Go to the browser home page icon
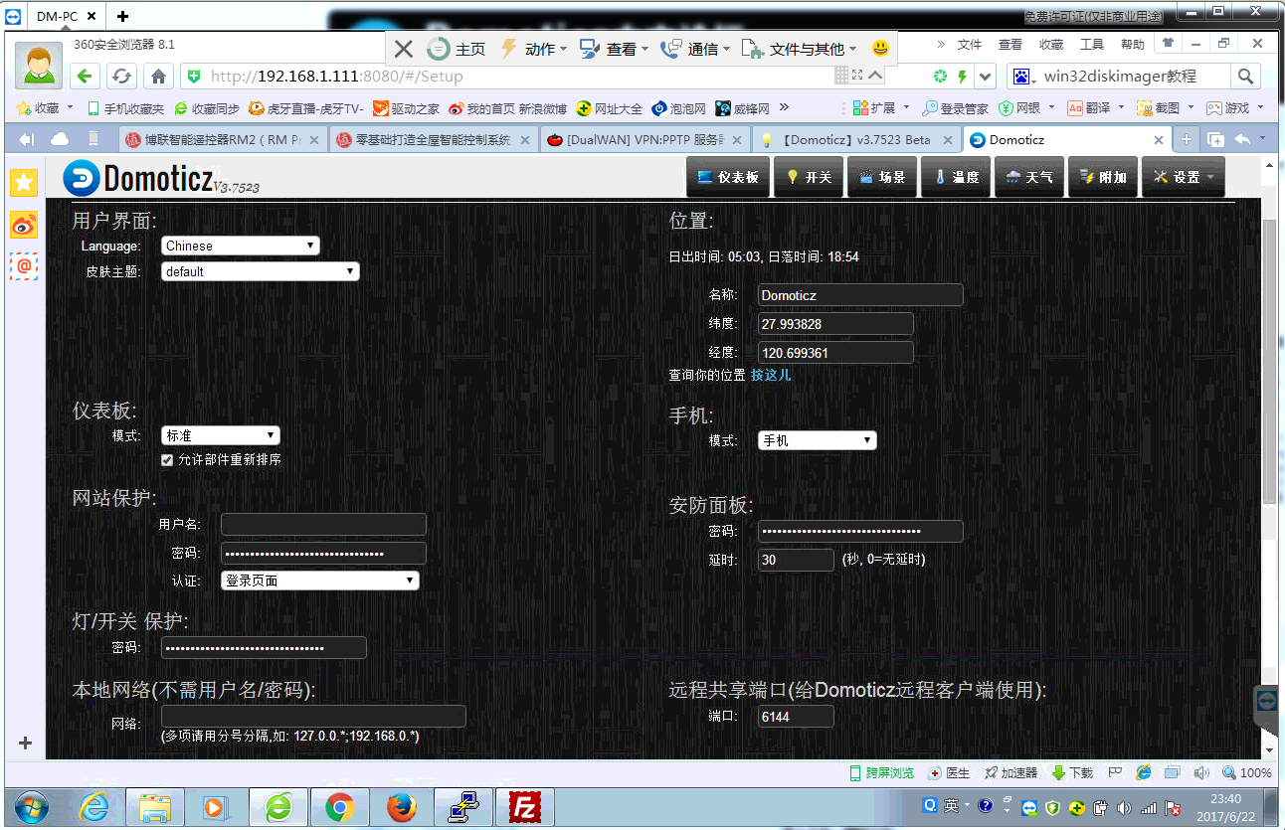This screenshot has width=1285, height=830. coord(156,76)
